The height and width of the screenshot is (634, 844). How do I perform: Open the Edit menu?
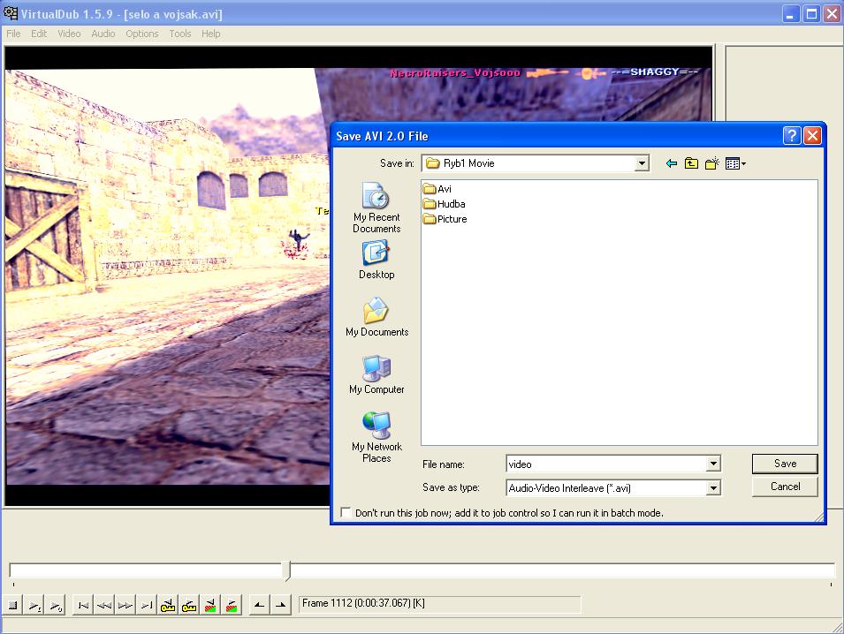pyautogui.click(x=39, y=34)
